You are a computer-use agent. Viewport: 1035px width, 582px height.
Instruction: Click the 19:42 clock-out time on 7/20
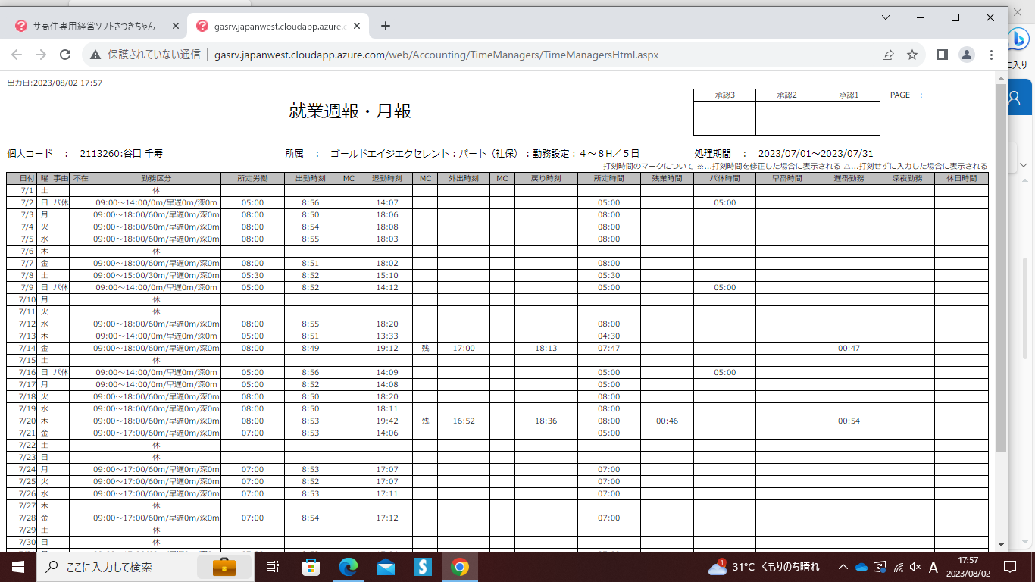pyautogui.click(x=386, y=421)
